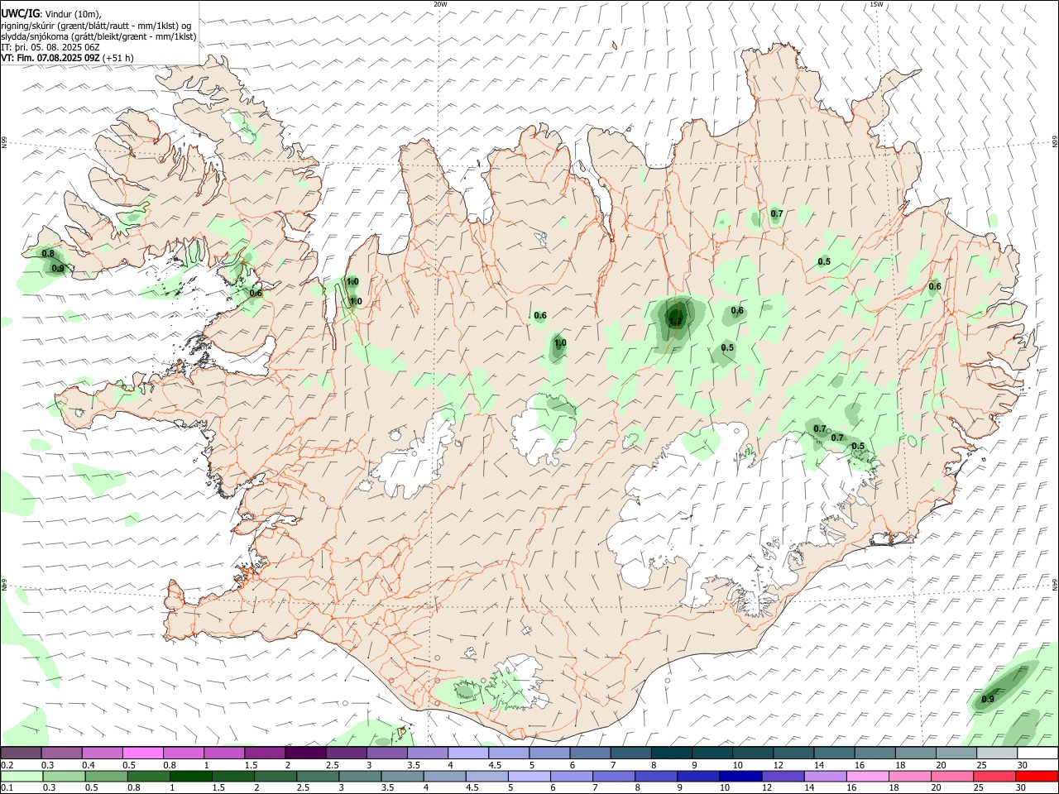Click the lightest green swatch between 0.1 and 0.3
This screenshot has width=1059, height=794.
(22, 777)
